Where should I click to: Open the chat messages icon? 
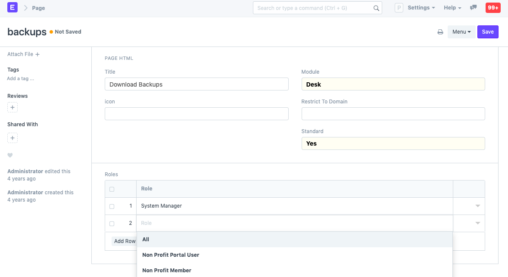click(x=473, y=7)
